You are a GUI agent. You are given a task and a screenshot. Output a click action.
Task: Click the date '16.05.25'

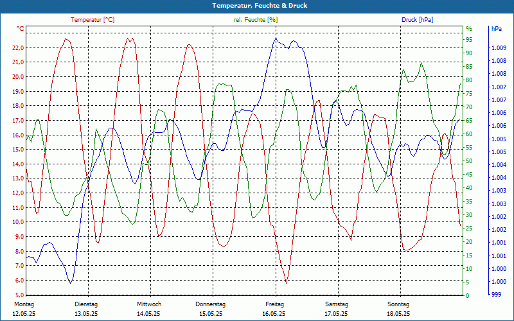point(274,314)
